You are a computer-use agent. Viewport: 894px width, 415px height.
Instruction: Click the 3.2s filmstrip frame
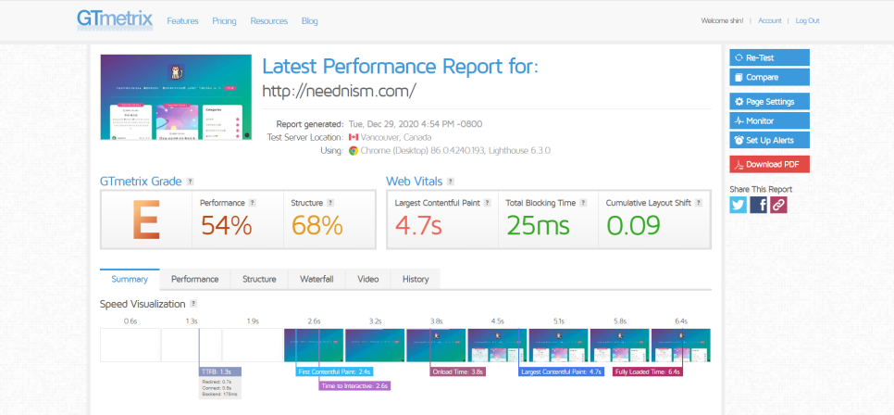(x=375, y=346)
